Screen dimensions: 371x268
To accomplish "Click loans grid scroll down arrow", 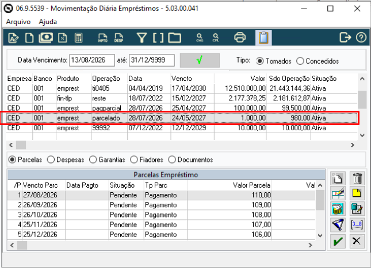I will point(362,135).
